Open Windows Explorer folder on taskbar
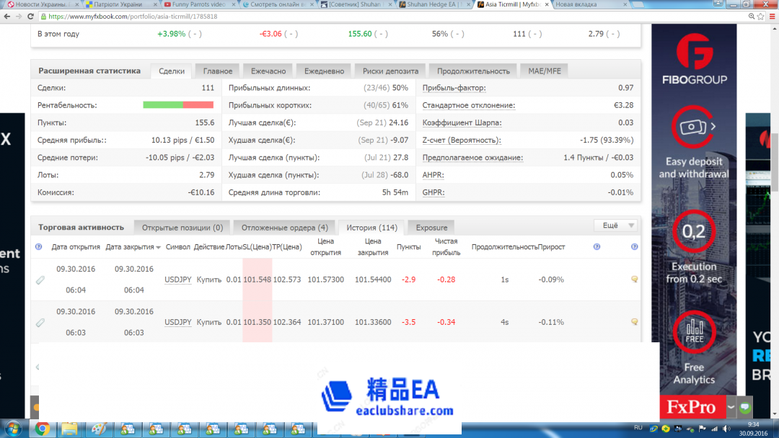 (69, 429)
